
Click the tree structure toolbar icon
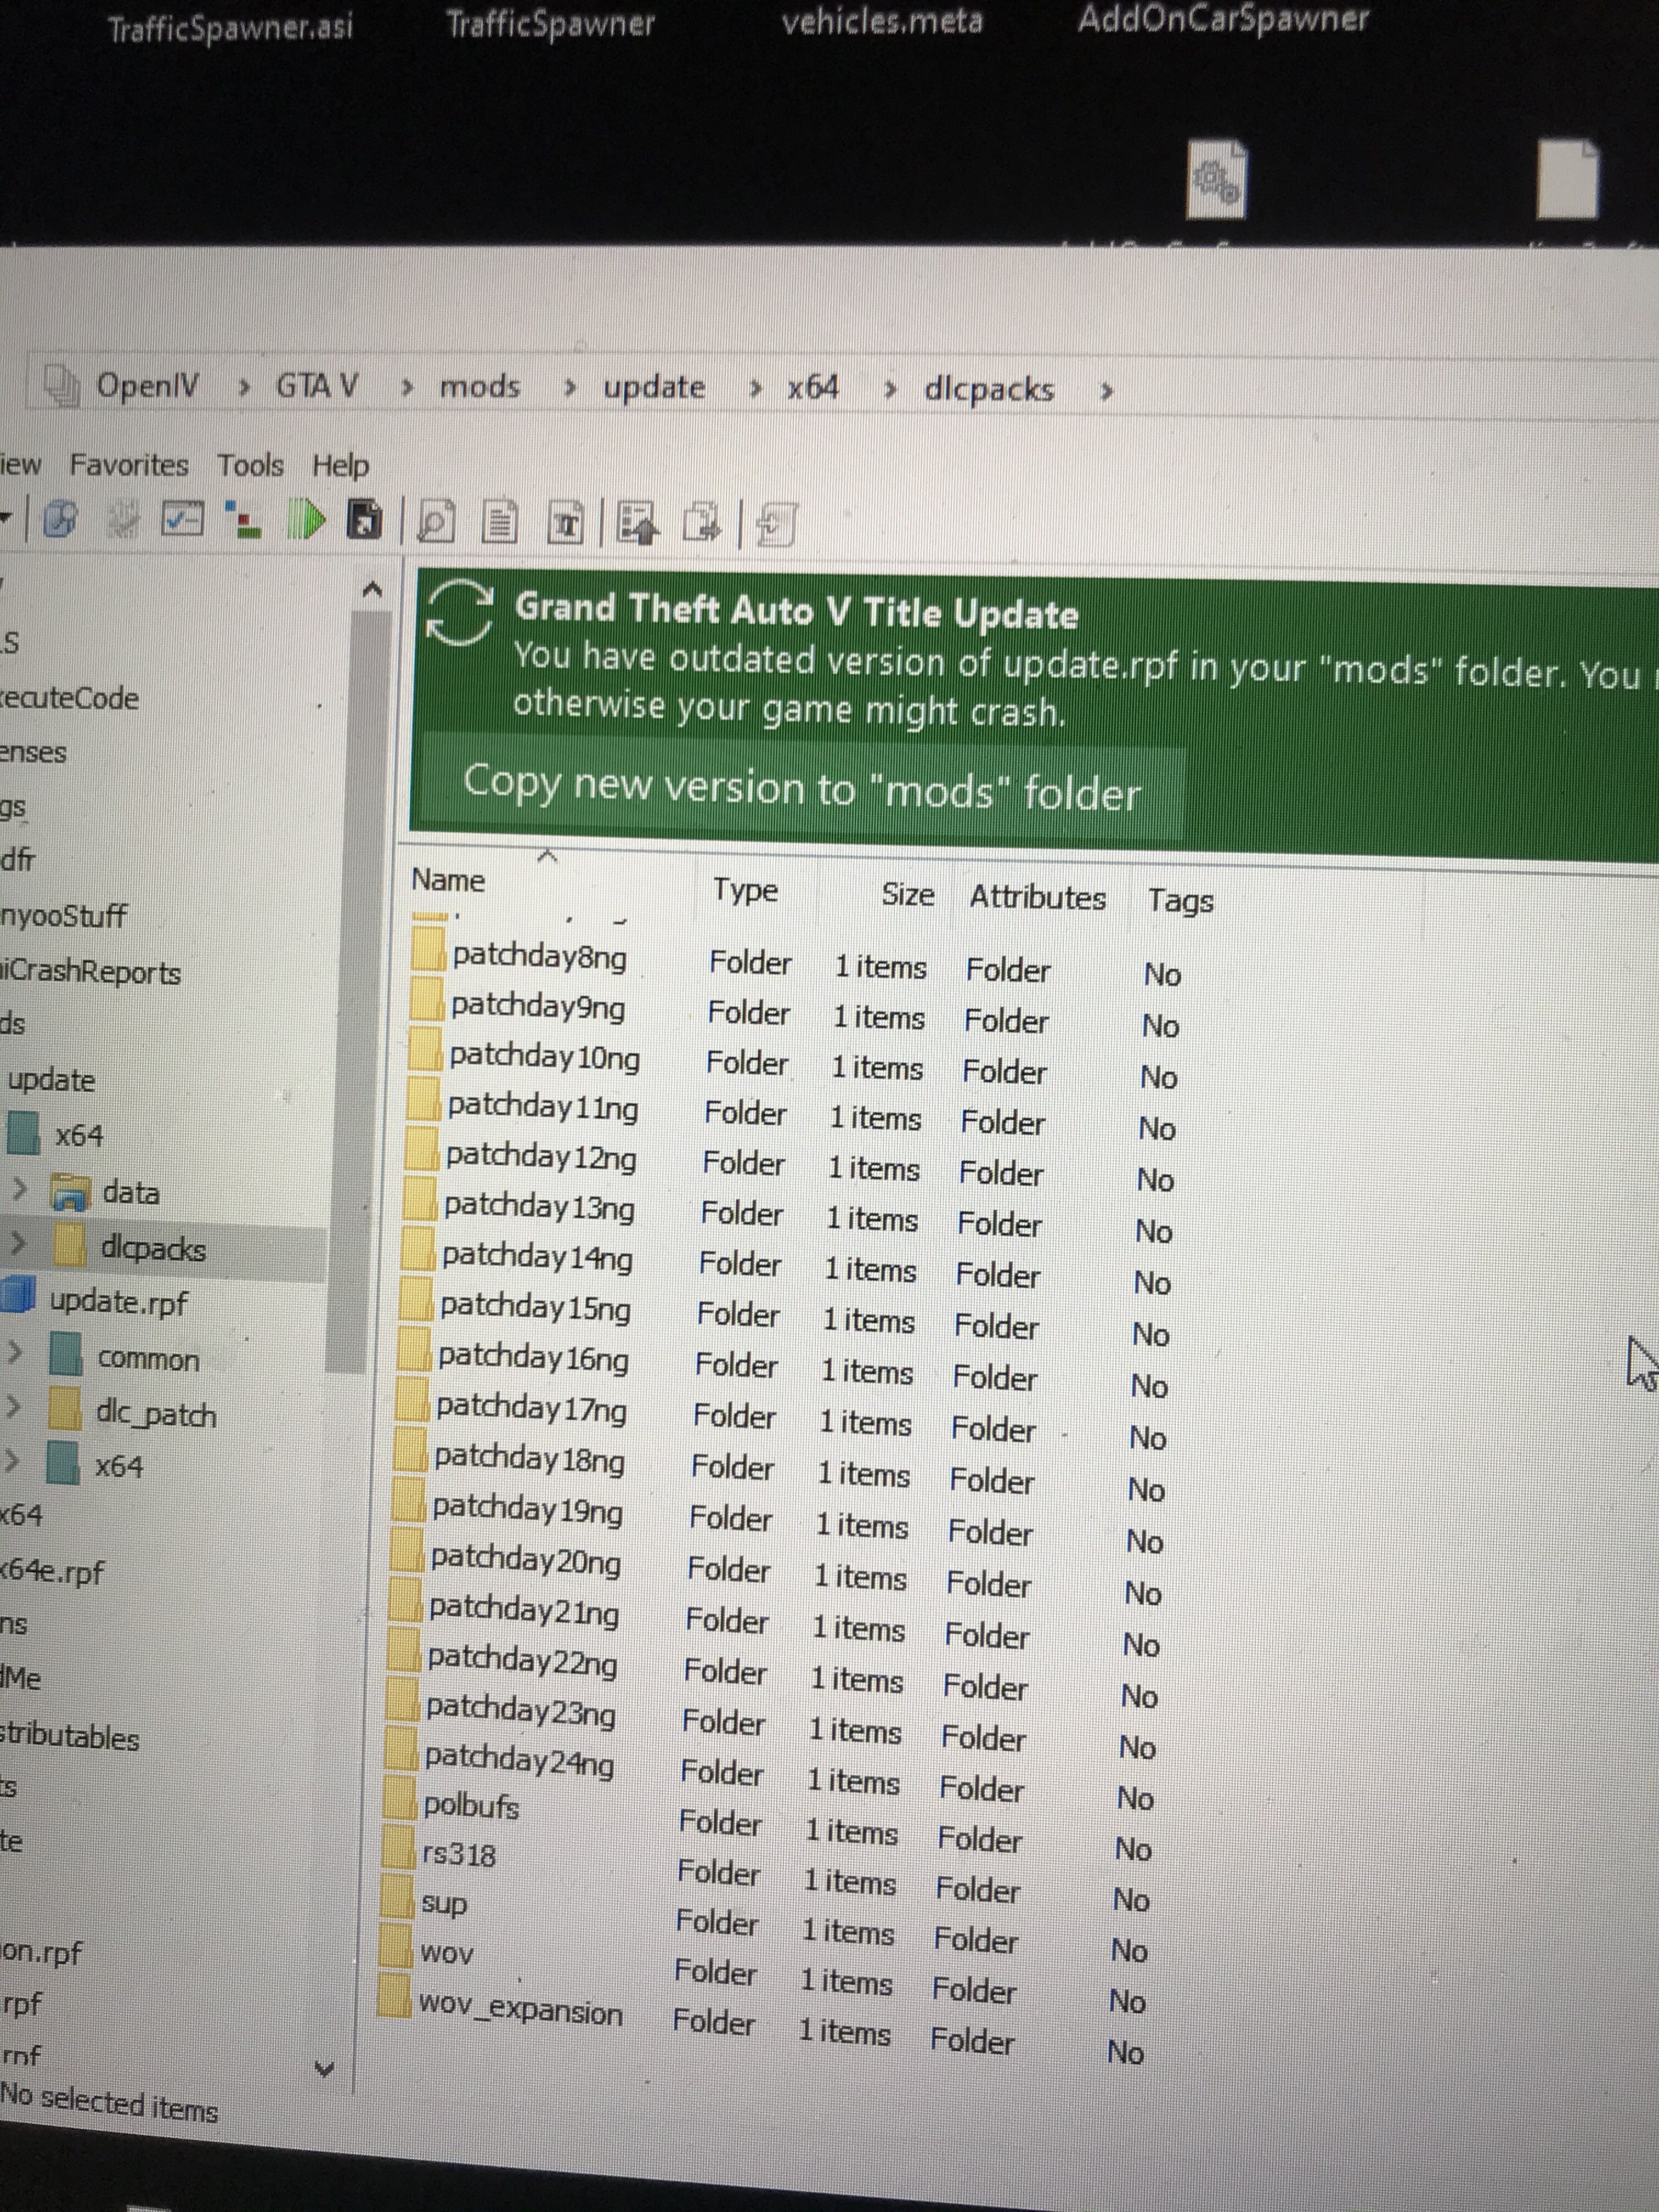click(x=243, y=520)
